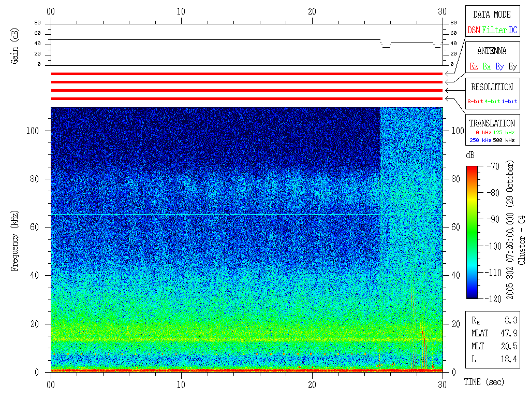Click the third red resolution bar

[x=247, y=90]
